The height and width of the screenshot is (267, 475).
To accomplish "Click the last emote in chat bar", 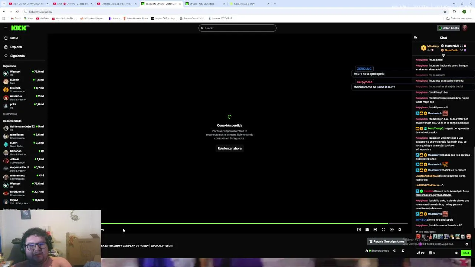I will point(469,237).
